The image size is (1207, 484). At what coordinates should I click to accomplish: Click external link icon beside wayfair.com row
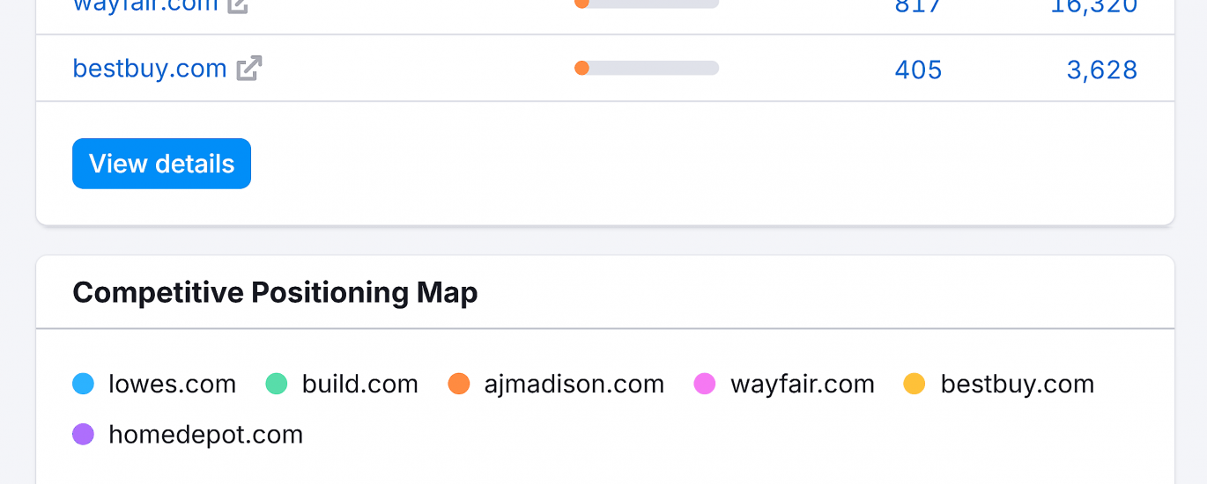point(238,5)
